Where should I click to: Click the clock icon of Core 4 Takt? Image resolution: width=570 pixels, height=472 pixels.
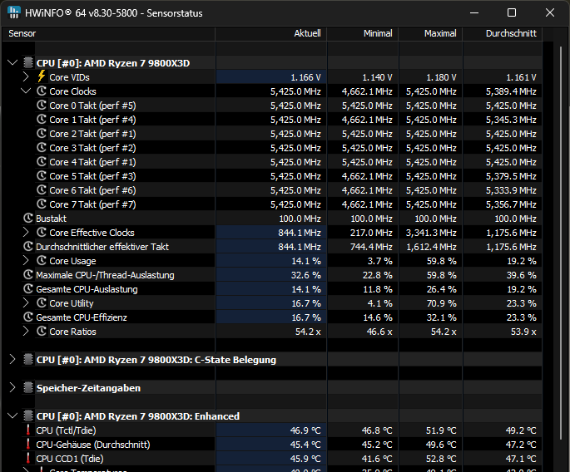click(42, 162)
